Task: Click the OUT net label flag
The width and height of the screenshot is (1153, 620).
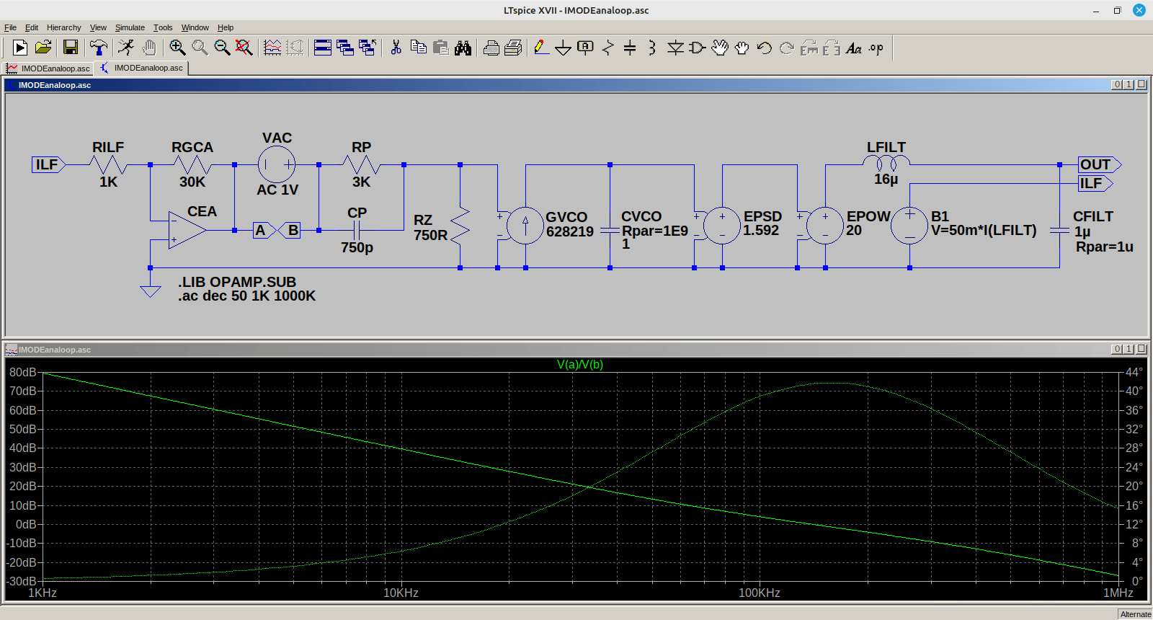Action: click(x=1100, y=164)
